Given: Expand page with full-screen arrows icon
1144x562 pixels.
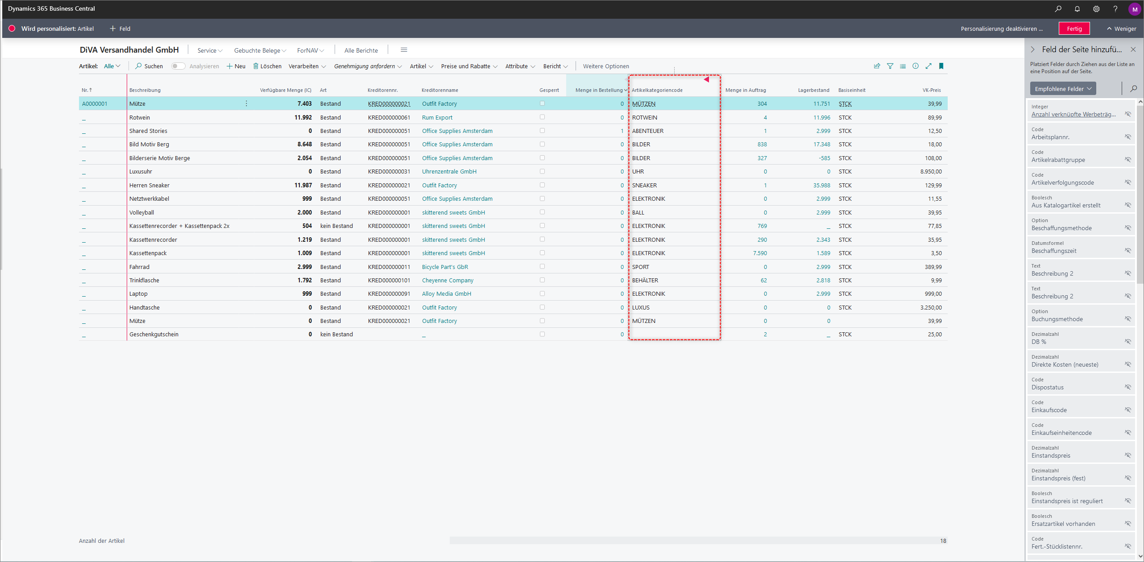Looking at the screenshot, I should click(928, 66).
